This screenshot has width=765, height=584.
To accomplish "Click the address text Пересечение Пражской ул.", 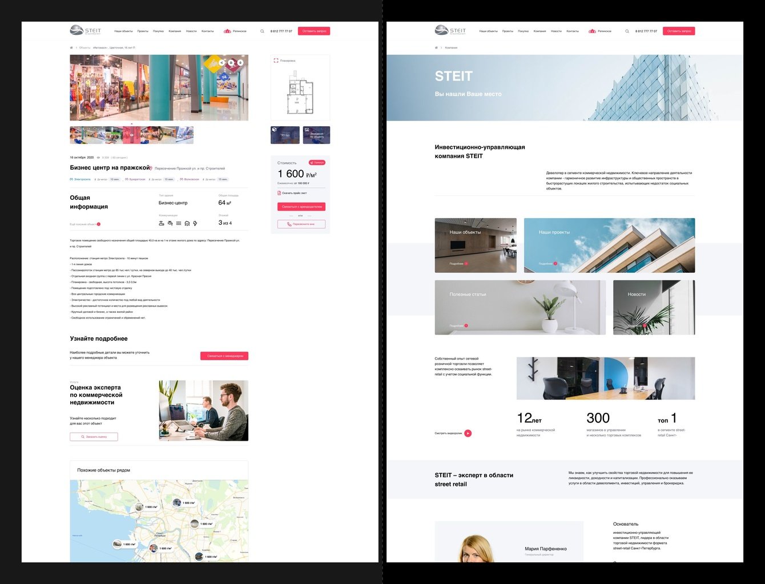I will (x=190, y=168).
